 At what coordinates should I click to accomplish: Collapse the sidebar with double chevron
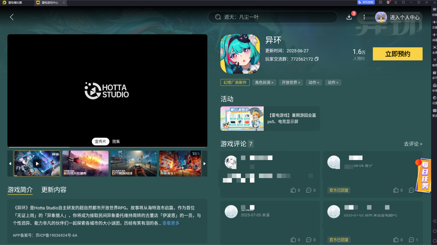(434, 2)
